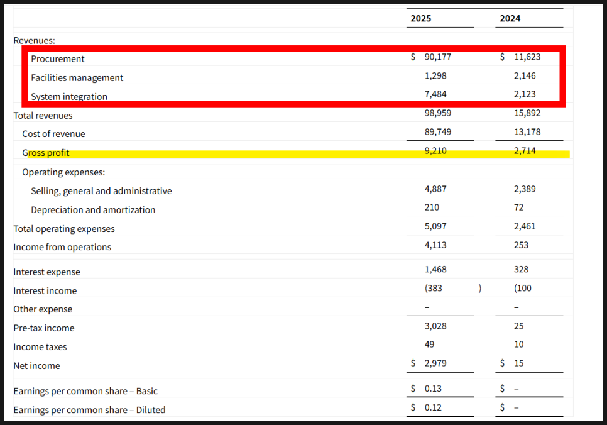
Task: Select Gross profit value 9,210
Action: coord(435,151)
